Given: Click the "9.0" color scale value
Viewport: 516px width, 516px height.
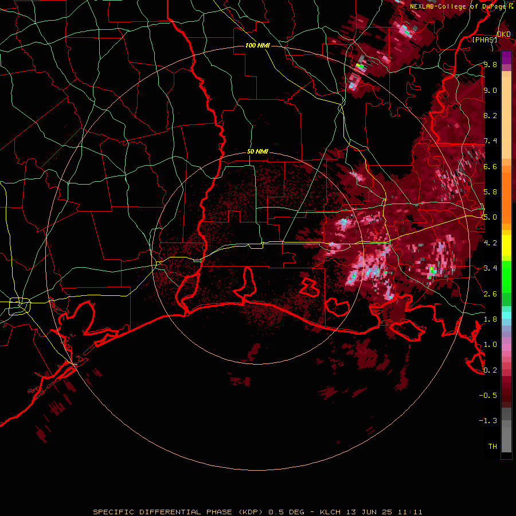Looking at the screenshot, I should tap(490, 91).
